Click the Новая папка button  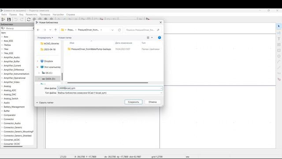pyautogui.click(x=65, y=38)
